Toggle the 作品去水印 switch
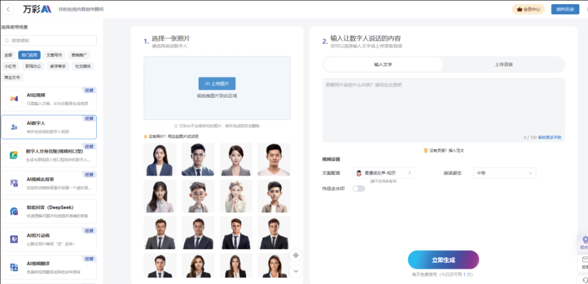588x284 pixels. click(358, 189)
